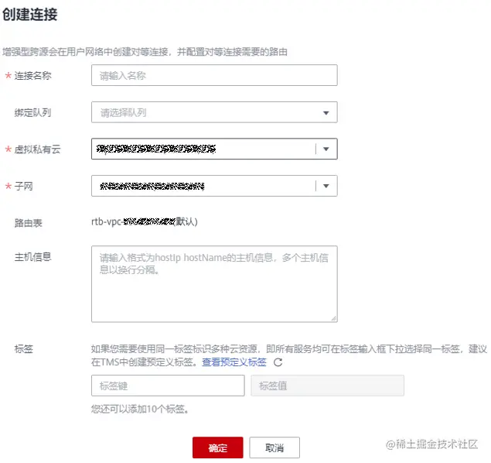
Task: Confirm with the red 确定 button
Action: [x=217, y=448]
